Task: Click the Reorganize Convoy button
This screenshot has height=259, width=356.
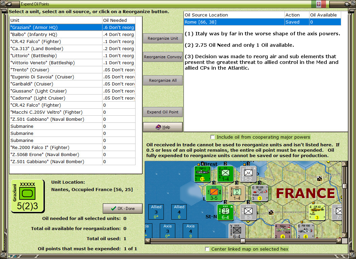Action: click(x=163, y=57)
